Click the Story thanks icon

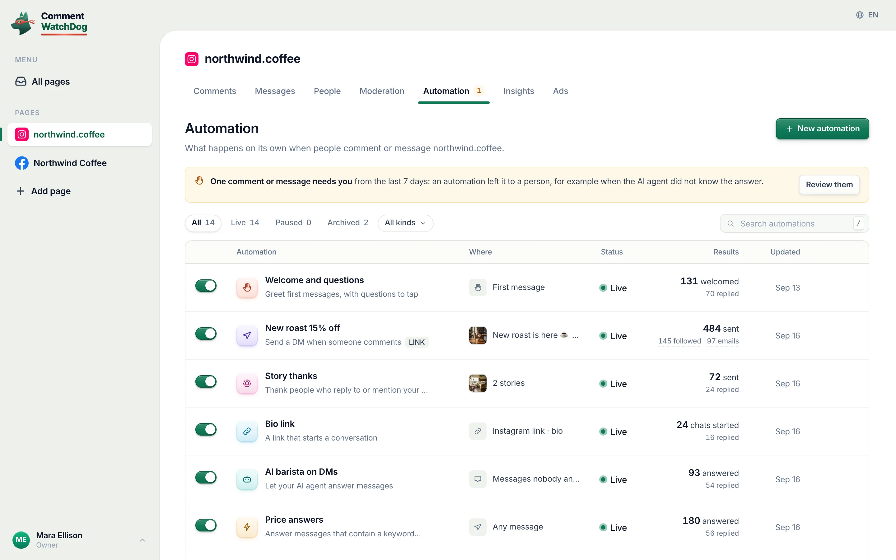(x=247, y=383)
